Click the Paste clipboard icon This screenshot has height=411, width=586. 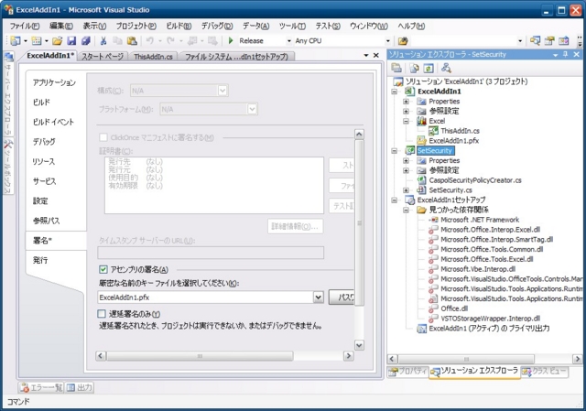point(132,40)
